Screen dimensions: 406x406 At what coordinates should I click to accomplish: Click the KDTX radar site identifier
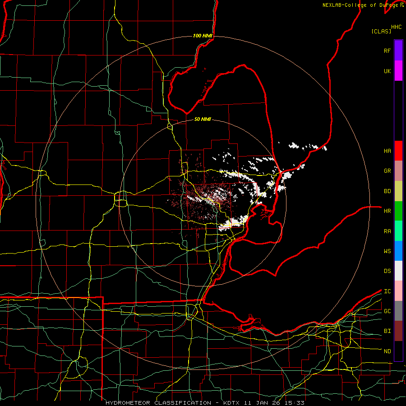(x=231, y=403)
